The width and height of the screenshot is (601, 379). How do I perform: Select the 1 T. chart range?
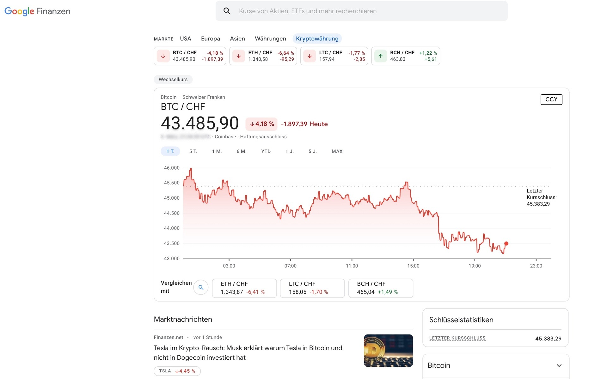click(x=170, y=151)
